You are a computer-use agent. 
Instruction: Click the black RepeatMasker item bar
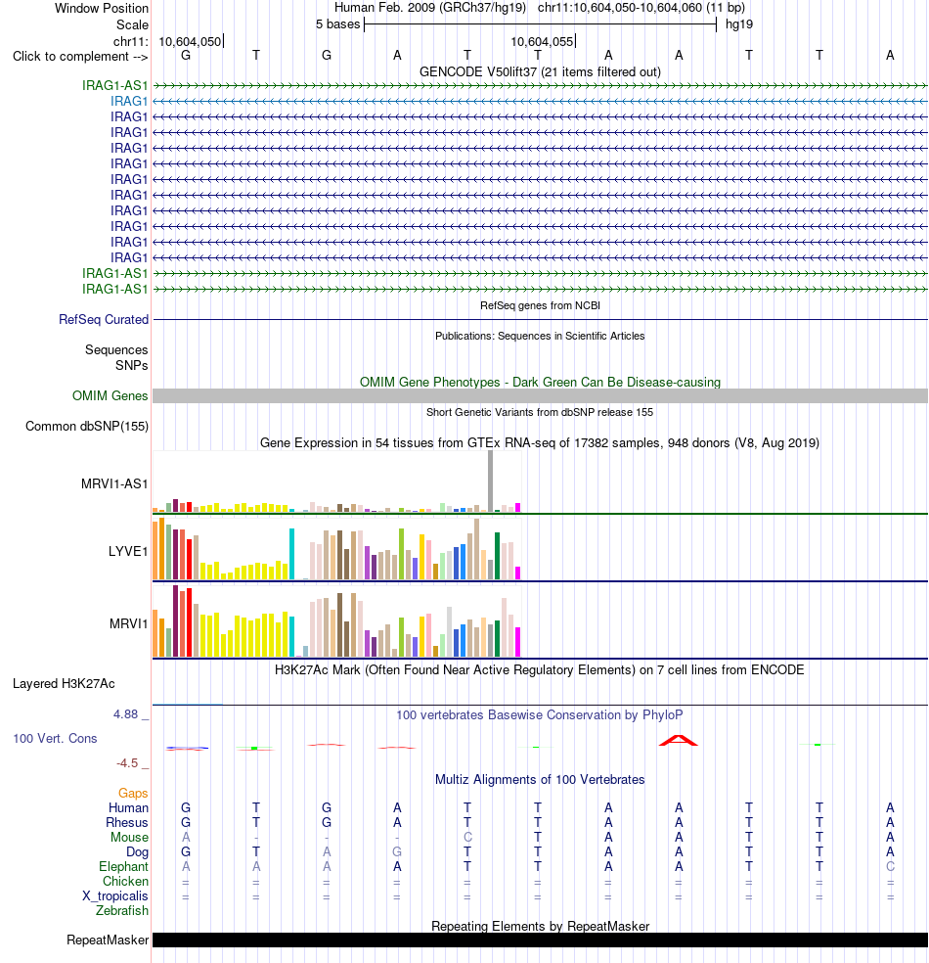[x=540, y=940]
